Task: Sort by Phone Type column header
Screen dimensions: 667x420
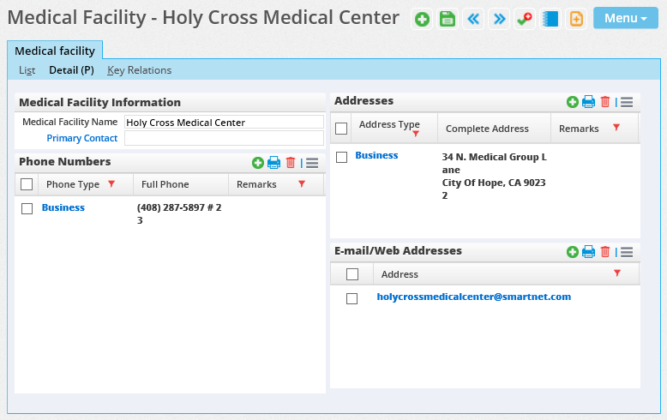Action: click(73, 184)
